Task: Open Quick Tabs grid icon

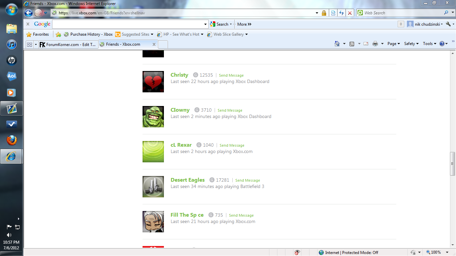Action: coord(29,44)
